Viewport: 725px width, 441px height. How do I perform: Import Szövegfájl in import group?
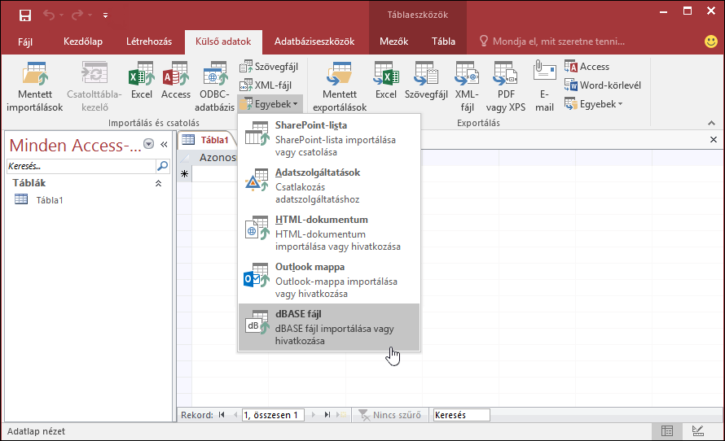[269, 67]
